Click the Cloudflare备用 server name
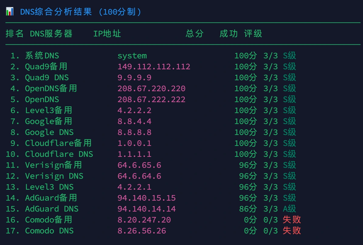This screenshot has width=363, height=245. click(58, 143)
